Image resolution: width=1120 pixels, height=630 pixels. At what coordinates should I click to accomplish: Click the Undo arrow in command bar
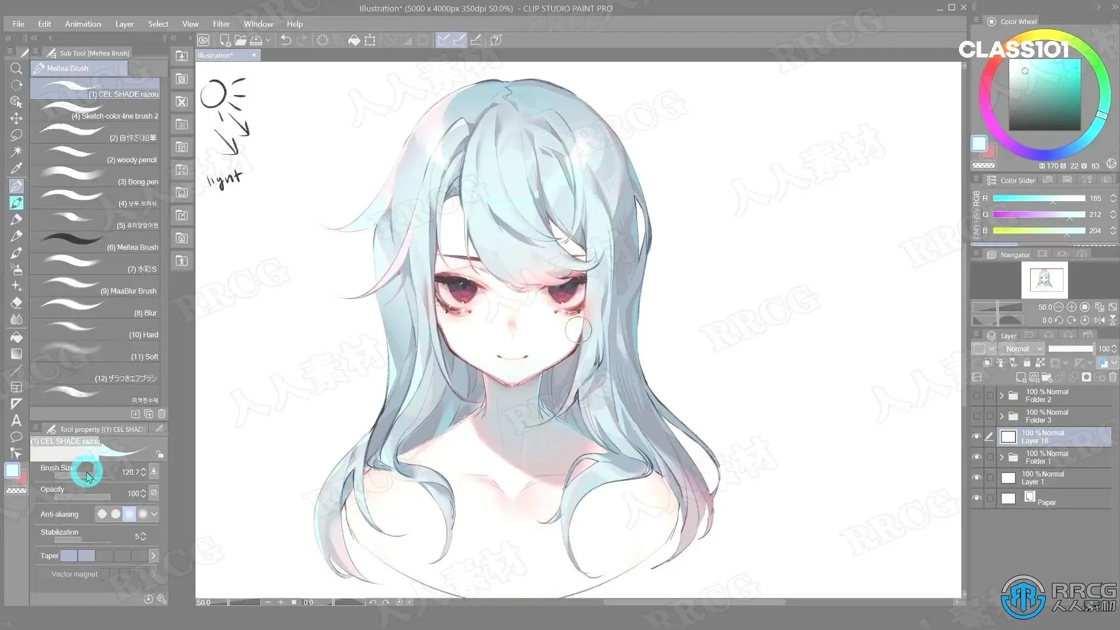pyautogui.click(x=286, y=40)
